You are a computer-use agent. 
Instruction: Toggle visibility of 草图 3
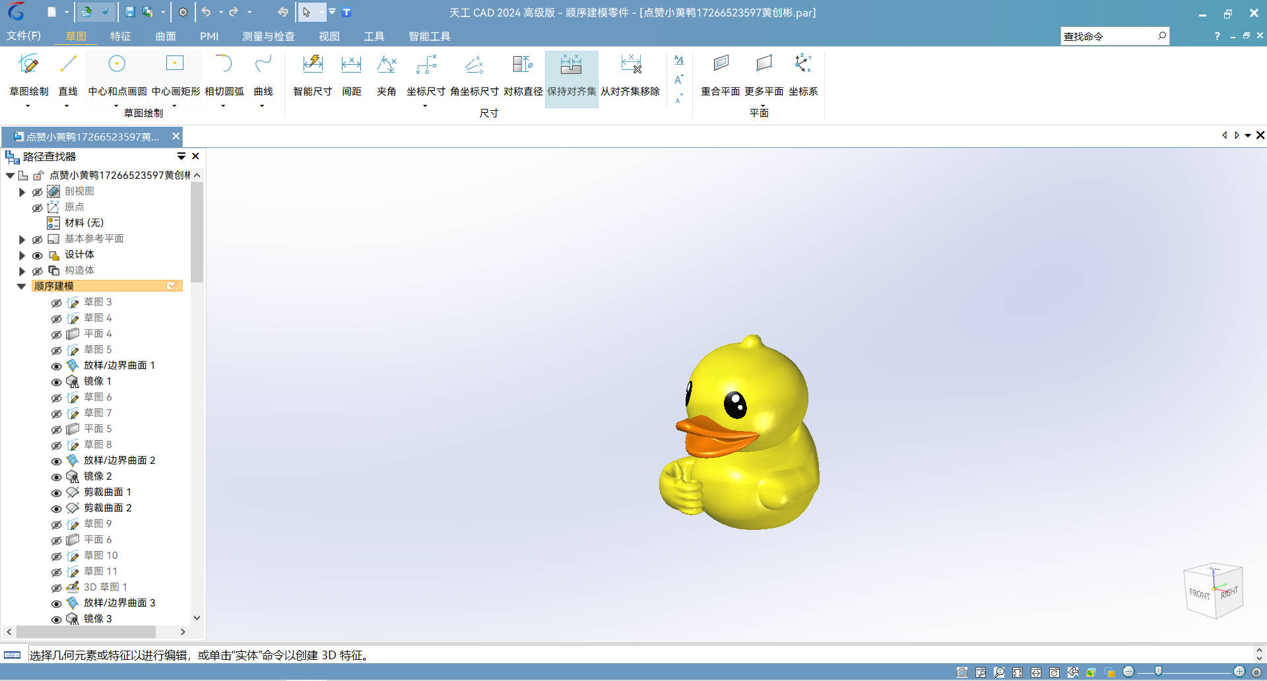(56, 303)
